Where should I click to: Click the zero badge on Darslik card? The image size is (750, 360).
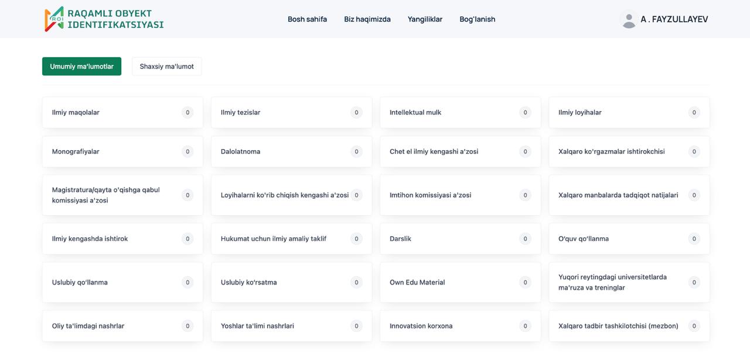point(525,238)
